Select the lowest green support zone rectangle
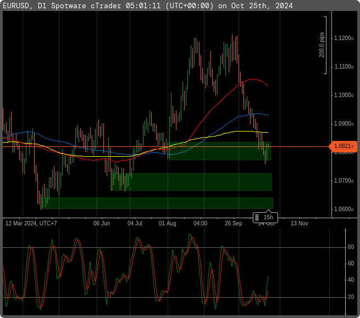360x318 pixels. click(x=159, y=203)
